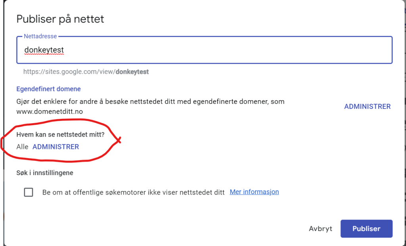
Task: Open ADMINISTRER for custom domain
Action: 367,107
